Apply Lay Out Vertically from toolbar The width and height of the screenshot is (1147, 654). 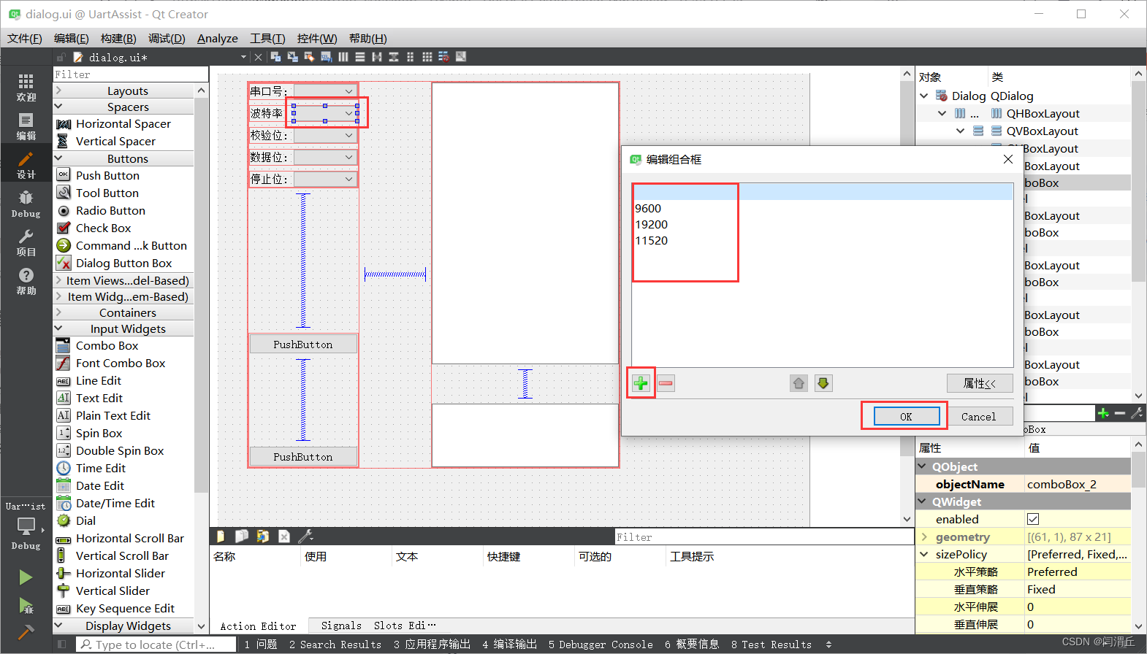[x=360, y=57]
